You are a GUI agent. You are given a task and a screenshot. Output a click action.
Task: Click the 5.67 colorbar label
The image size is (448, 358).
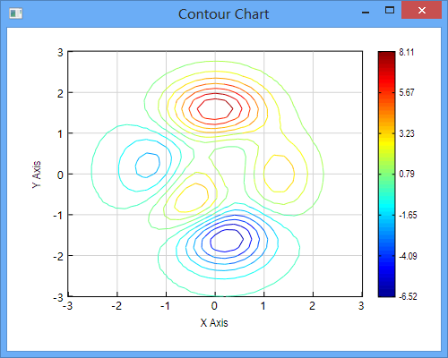click(407, 92)
